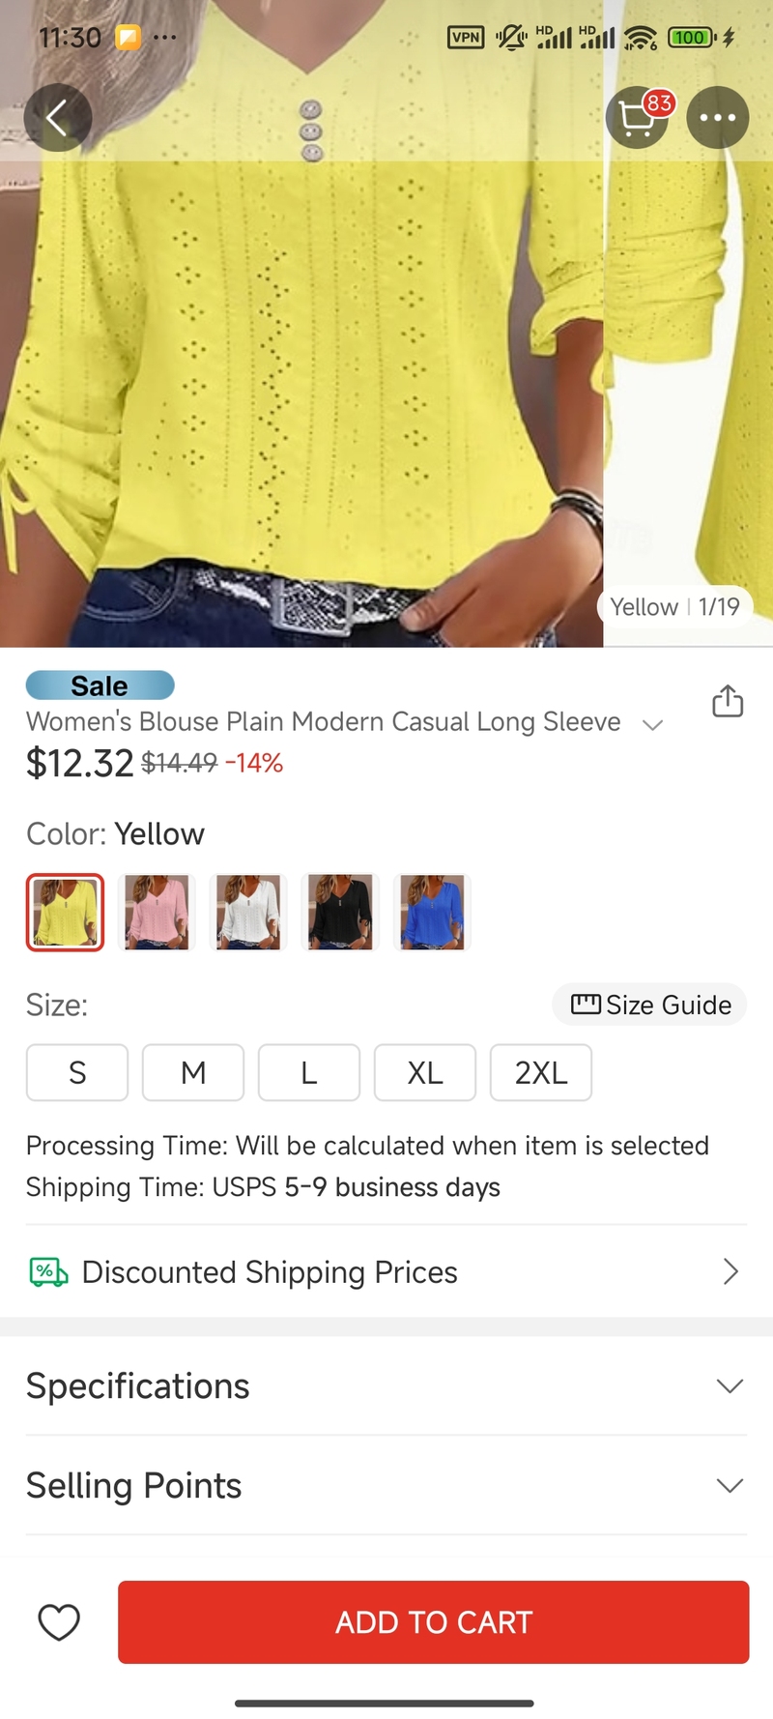Add item to wishlist with heart icon

(59, 1622)
